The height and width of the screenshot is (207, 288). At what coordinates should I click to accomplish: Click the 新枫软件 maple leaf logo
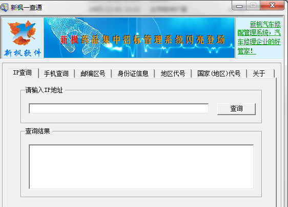click(x=23, y=38)
